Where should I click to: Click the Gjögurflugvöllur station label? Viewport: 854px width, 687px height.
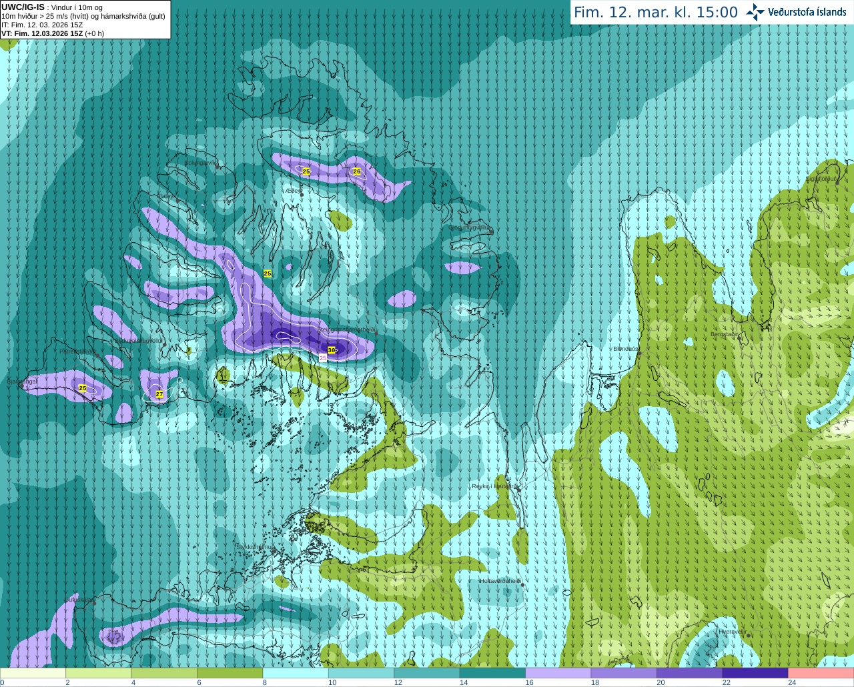coord(470,227)
